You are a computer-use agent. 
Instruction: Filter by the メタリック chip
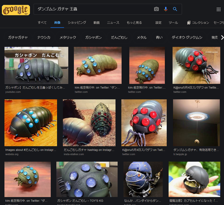(x=68, y=37)
